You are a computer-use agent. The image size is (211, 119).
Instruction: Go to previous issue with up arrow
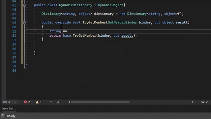tap(51, 102)
